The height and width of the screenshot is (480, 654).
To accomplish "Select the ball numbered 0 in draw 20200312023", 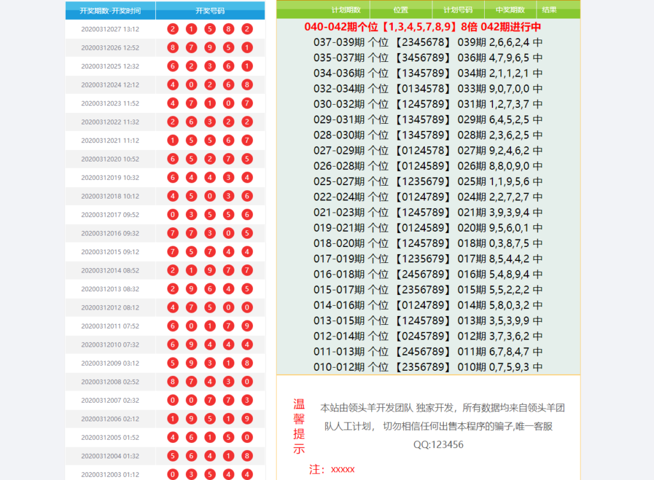I will pos(228,103).
